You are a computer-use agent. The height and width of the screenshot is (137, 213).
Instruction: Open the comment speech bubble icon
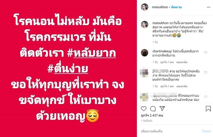coord(153,109)
